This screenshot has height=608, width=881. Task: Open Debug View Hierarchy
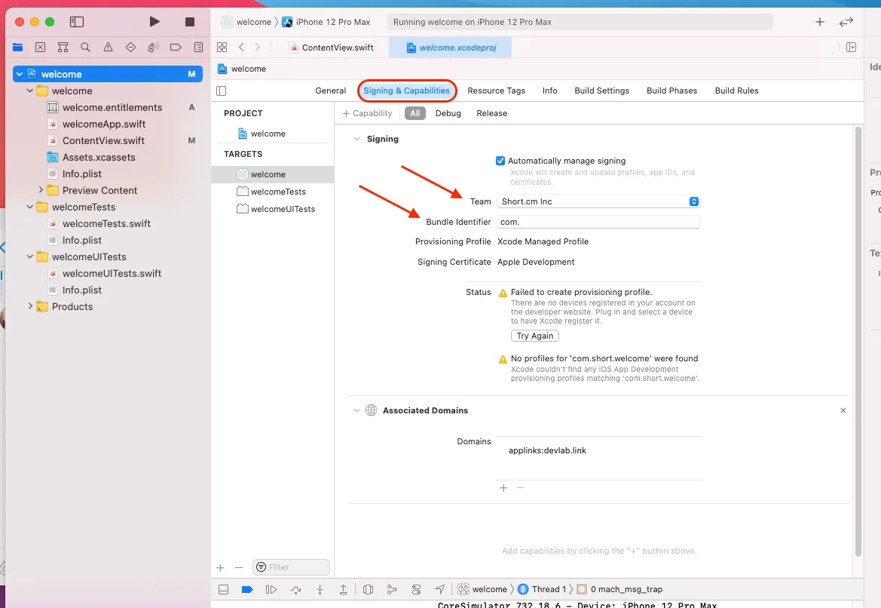coord(368,589)
